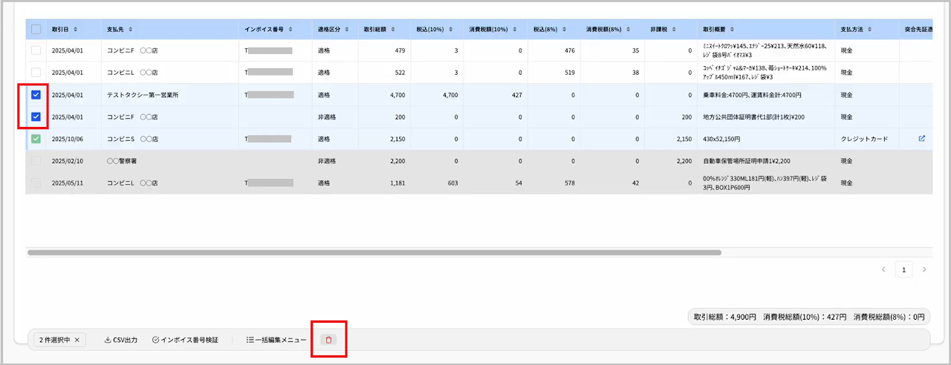
Task: Go to the previous page arrow
Action: point(883,269)
